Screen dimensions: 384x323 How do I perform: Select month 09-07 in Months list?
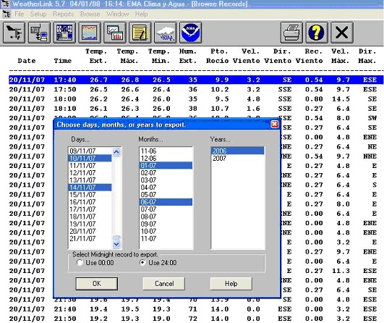[x=166, y=224]
